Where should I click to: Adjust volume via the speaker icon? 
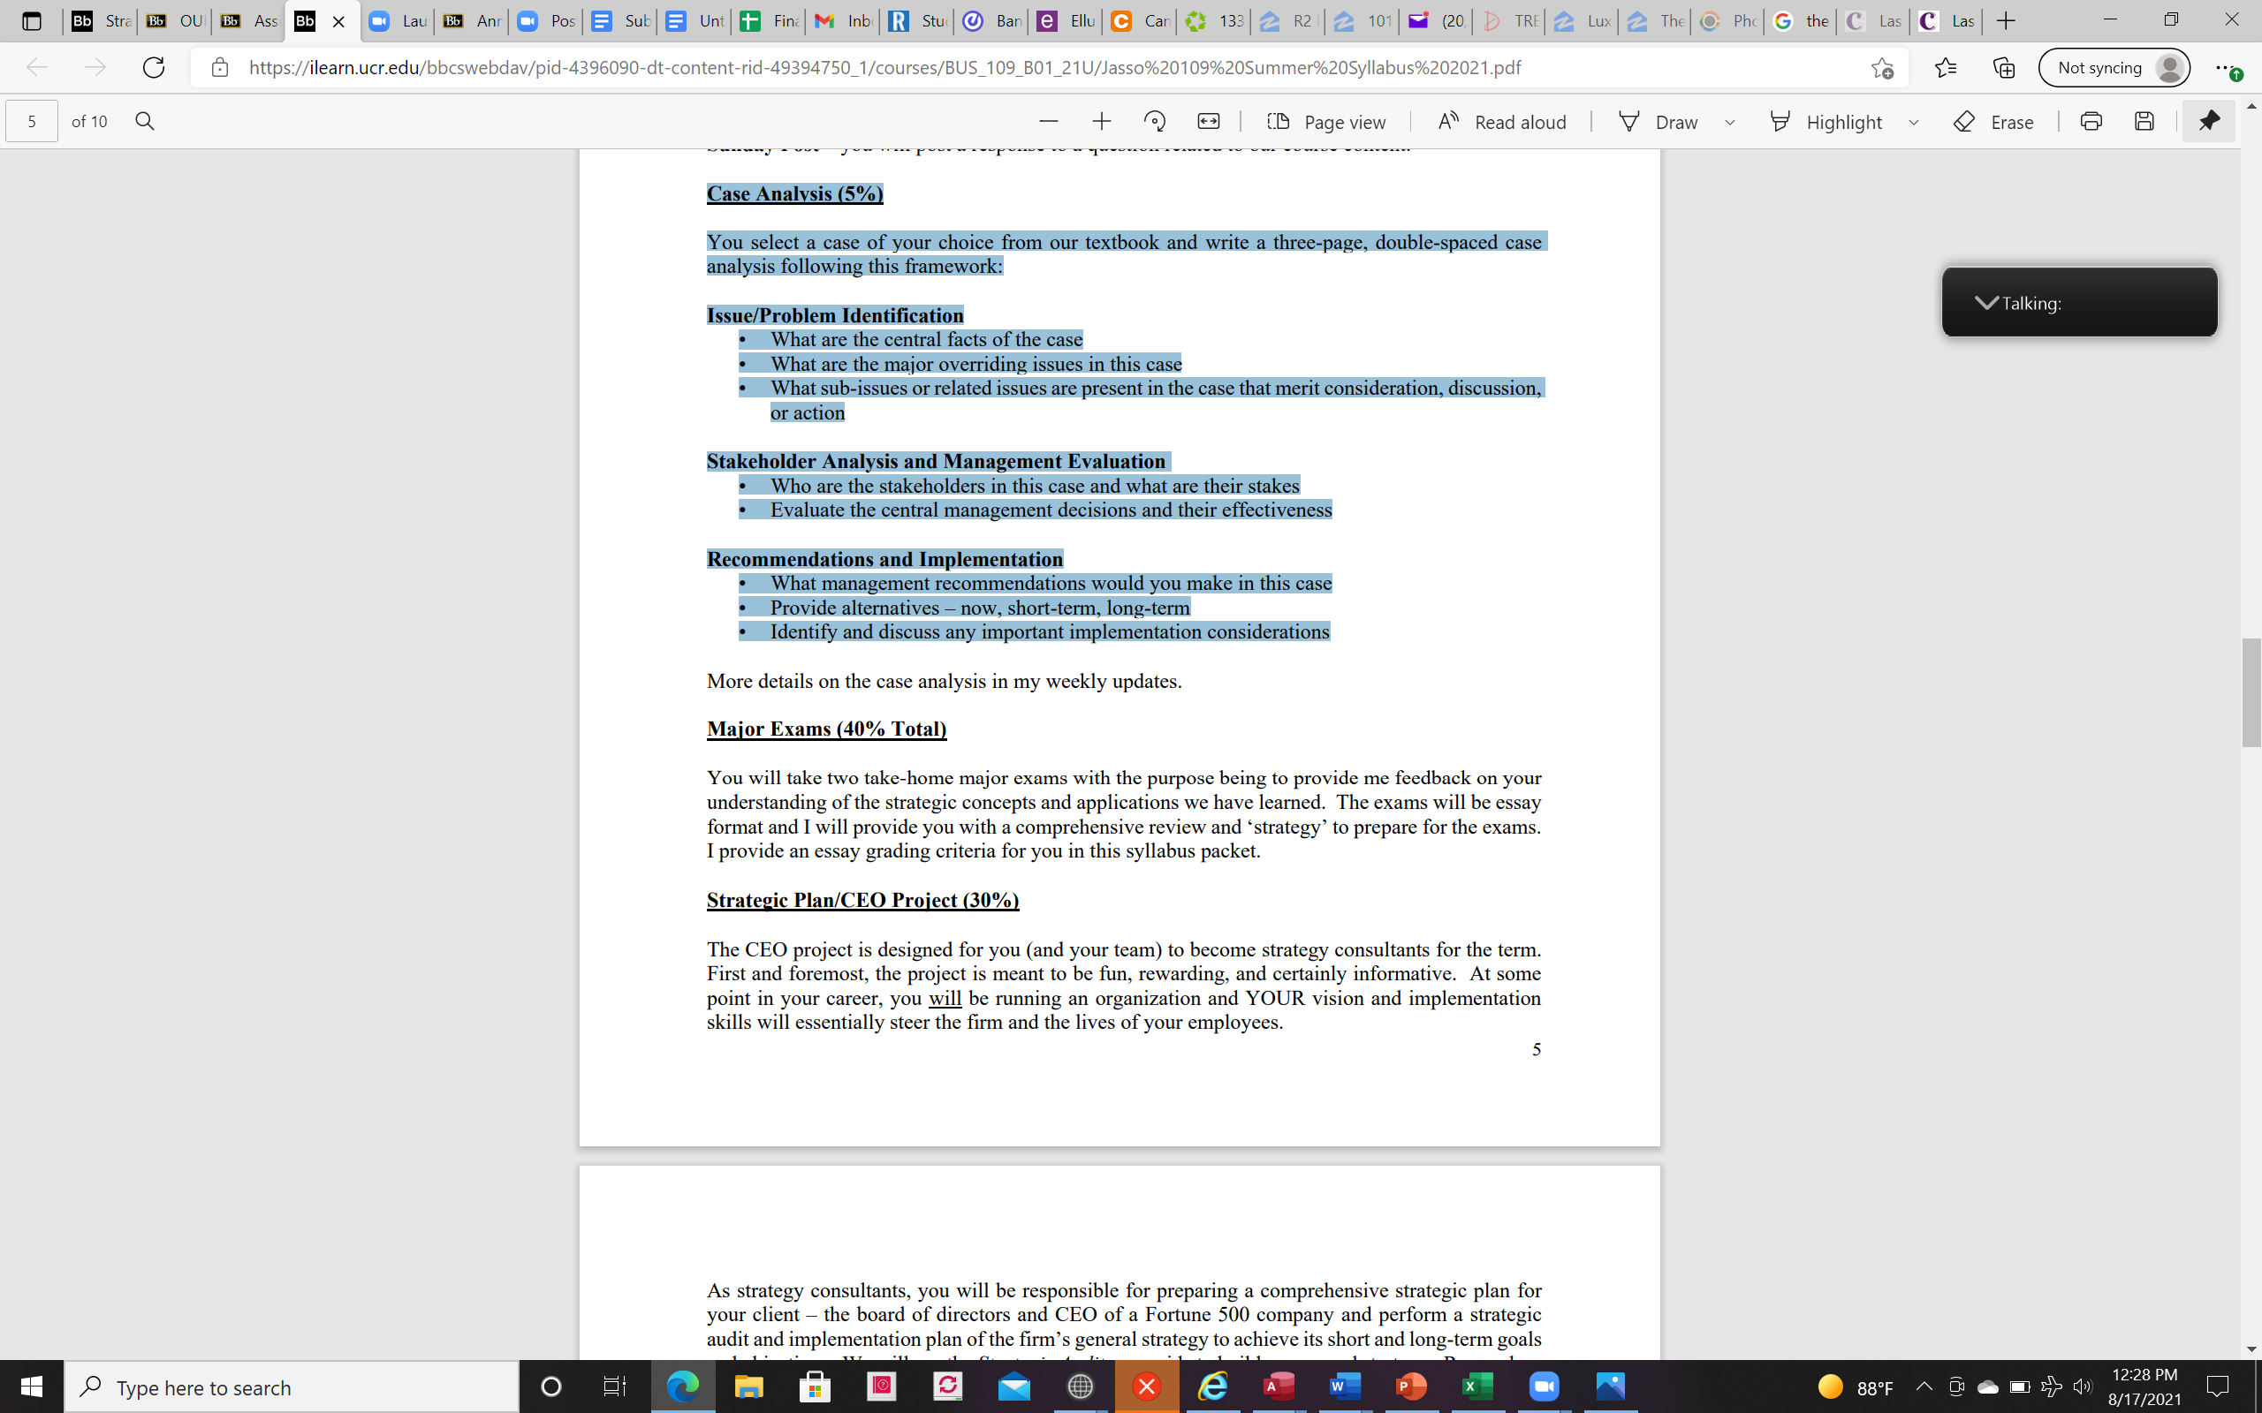coord(2082,1387)
